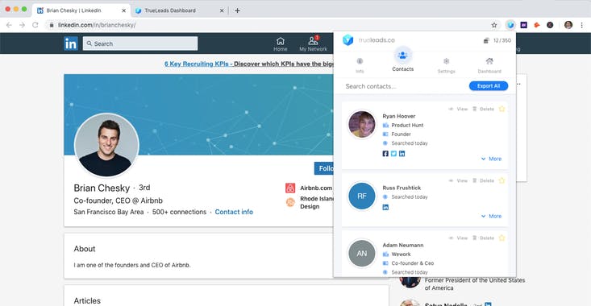
Task: Click 'Wework' company text
Action: tap(401, 254)
